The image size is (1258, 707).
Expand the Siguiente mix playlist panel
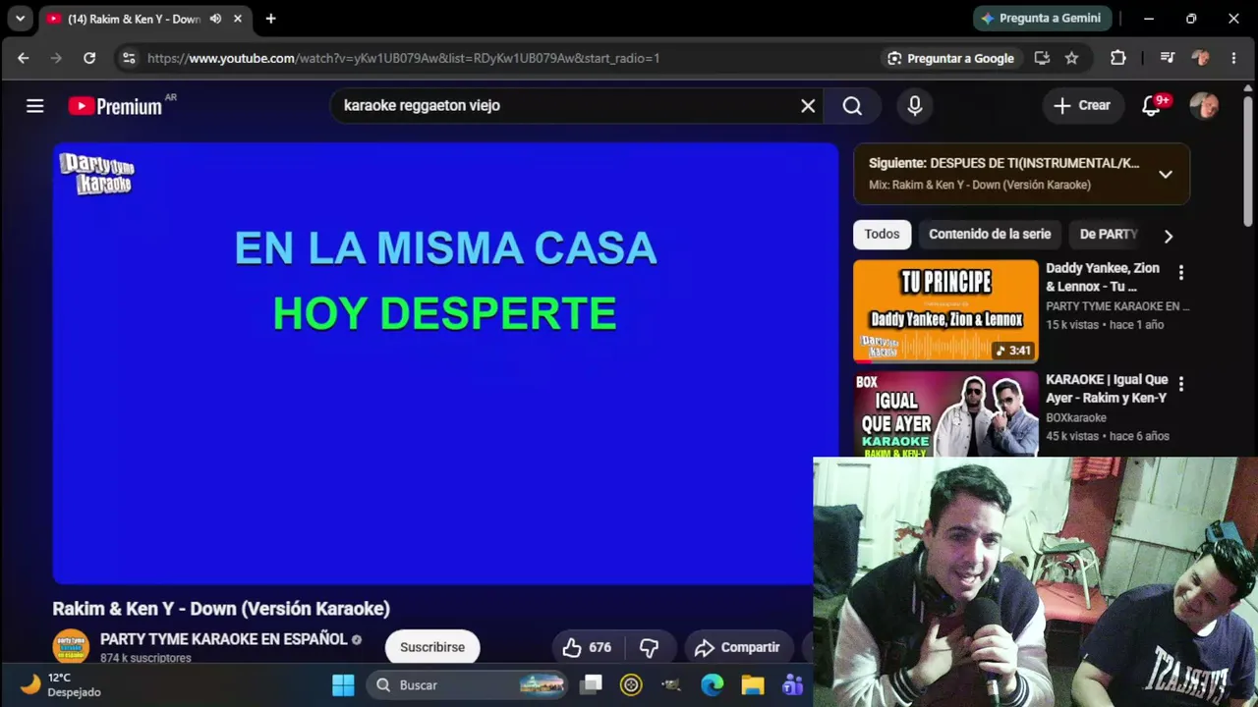tap(1166, 175)
